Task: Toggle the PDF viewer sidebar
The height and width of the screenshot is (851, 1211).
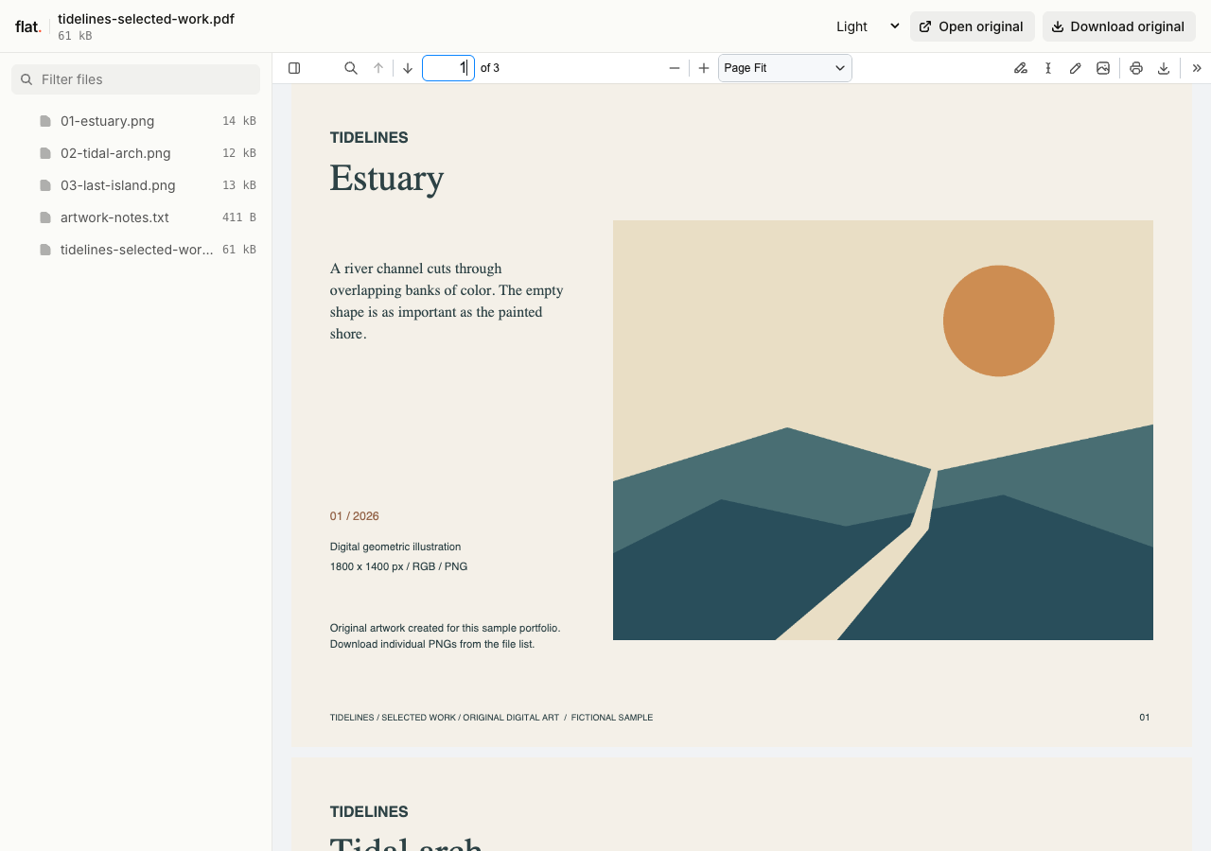Action: coord(294,68)
